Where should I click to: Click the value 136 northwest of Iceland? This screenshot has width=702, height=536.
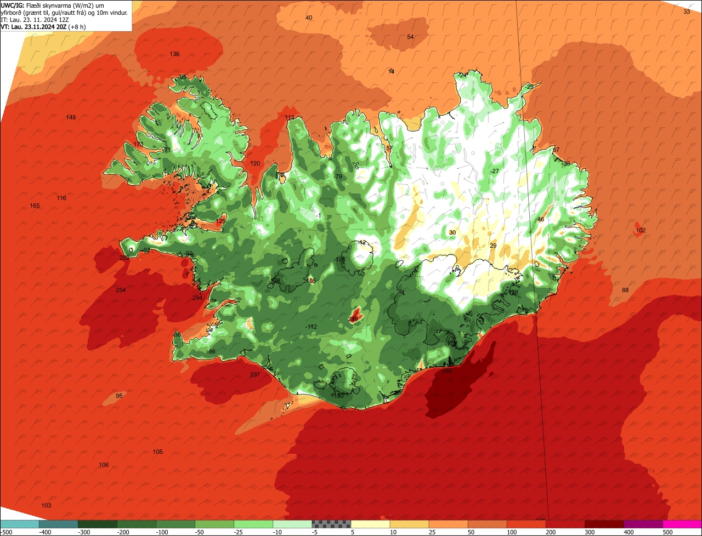[x=174, y=54]
